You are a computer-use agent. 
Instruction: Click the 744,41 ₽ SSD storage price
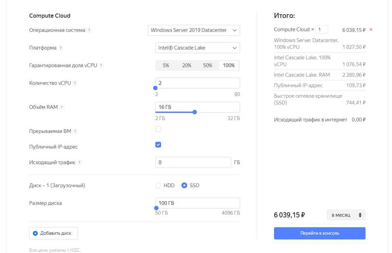(x=356, y=102)
